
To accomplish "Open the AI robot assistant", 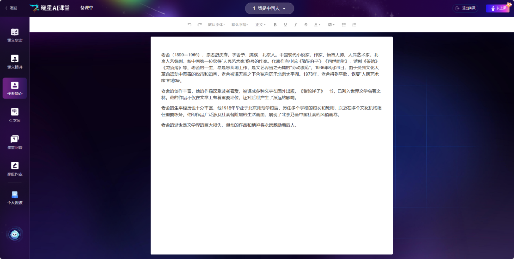I will 14,234.
